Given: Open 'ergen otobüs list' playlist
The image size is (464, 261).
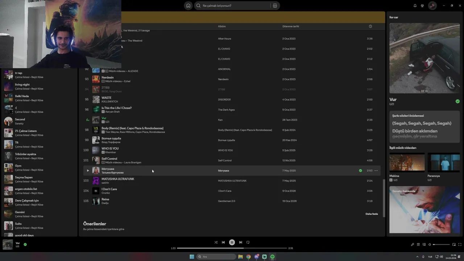Looking at the screenshot, I should point(39,191).
